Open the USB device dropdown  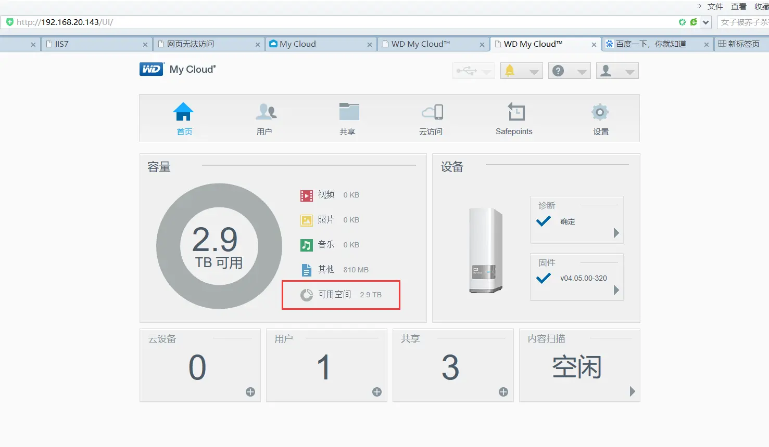[473, 71]
